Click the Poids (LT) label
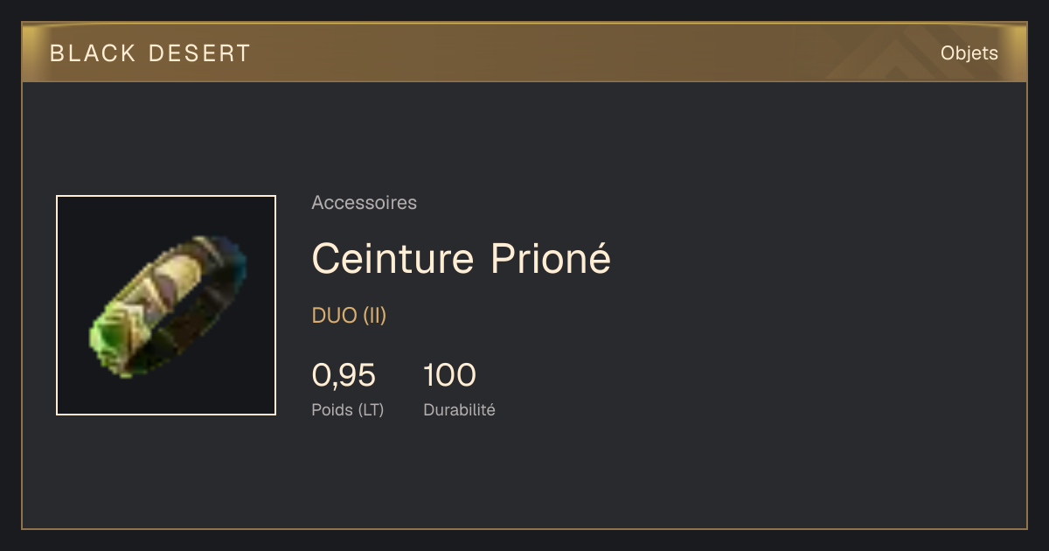Viewport: 1049px width, 551px height. pos(347,409)
